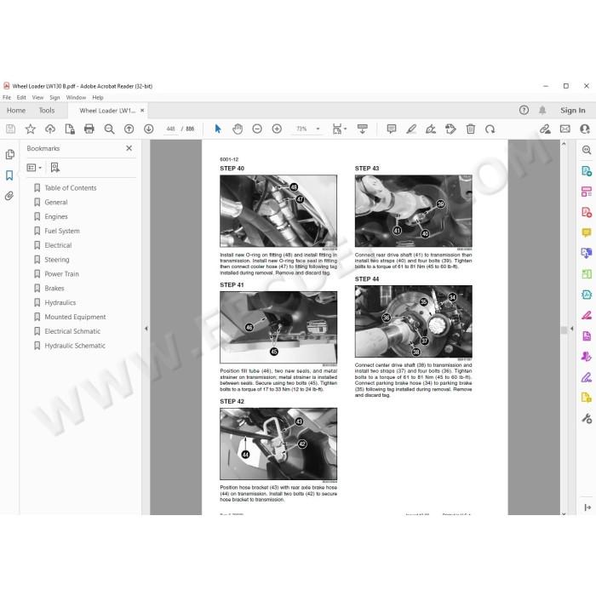Image resolution: width=596 pixels, height=596 pixels.
Task: Open the Sign document tool
Action: point(431,129)
